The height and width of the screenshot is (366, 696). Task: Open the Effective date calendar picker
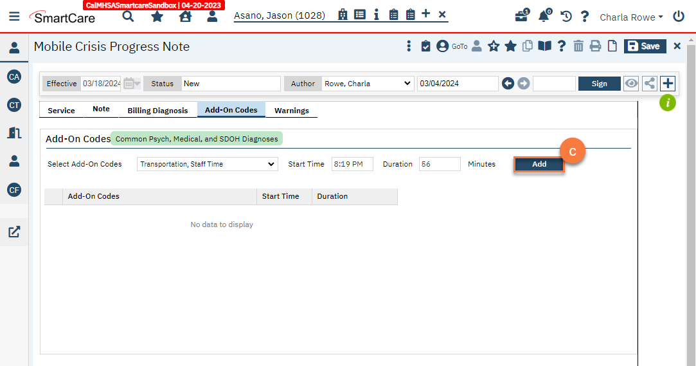pyautogui.click(x=130, y=84)
